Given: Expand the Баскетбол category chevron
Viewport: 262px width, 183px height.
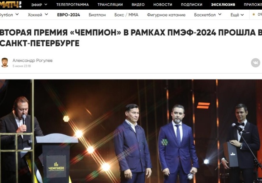Looking at the screenshot, I should pos(220,14).
